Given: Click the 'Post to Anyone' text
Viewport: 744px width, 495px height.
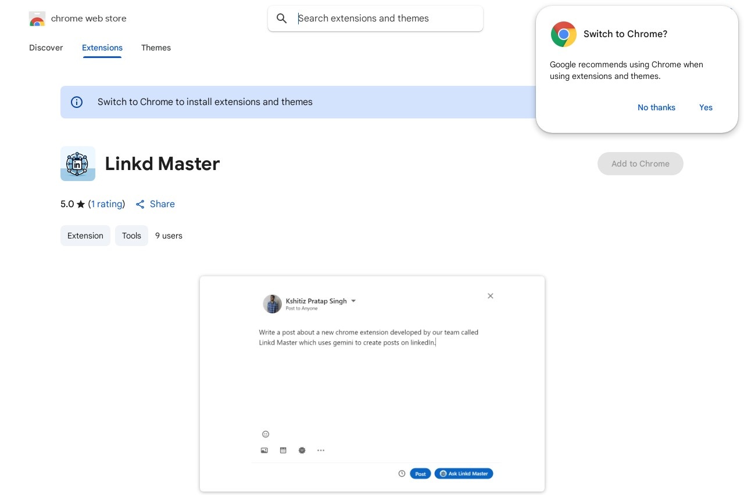Looking at the screenshot, I should (302, 309).
